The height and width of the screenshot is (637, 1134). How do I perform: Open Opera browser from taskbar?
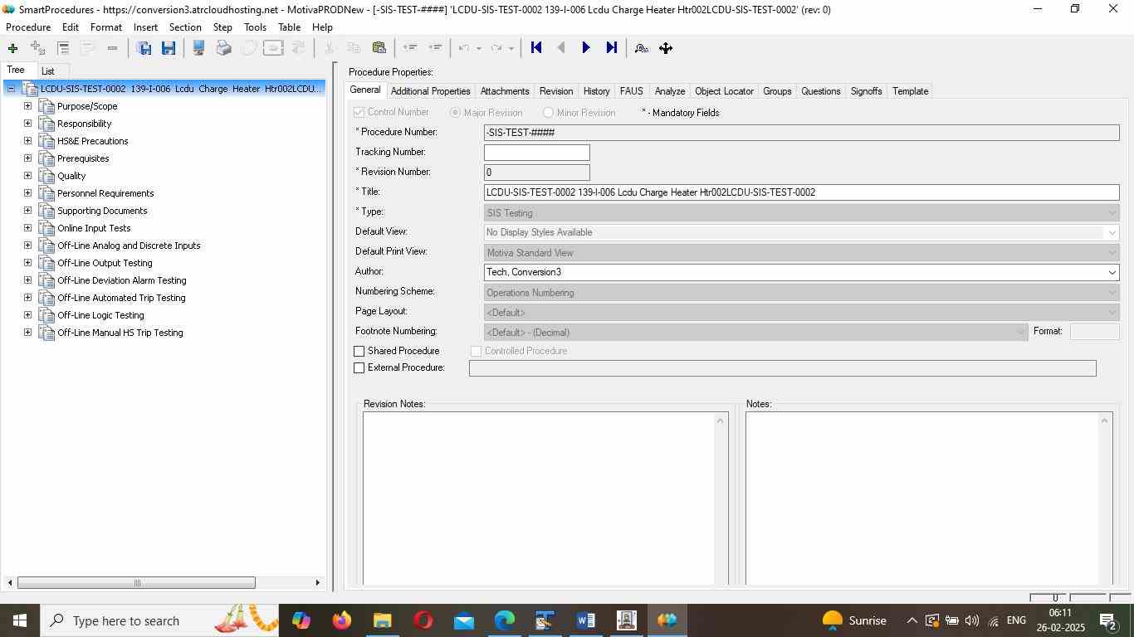(423, 620)
